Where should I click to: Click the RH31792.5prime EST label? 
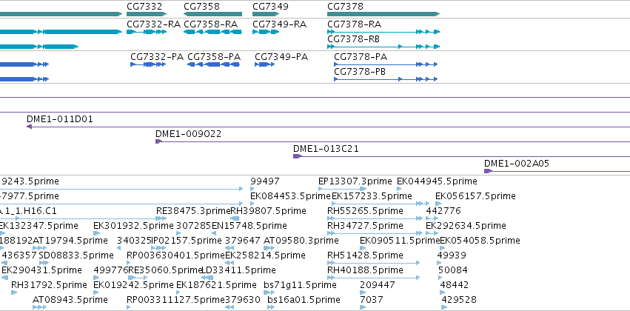click(49, 285)
